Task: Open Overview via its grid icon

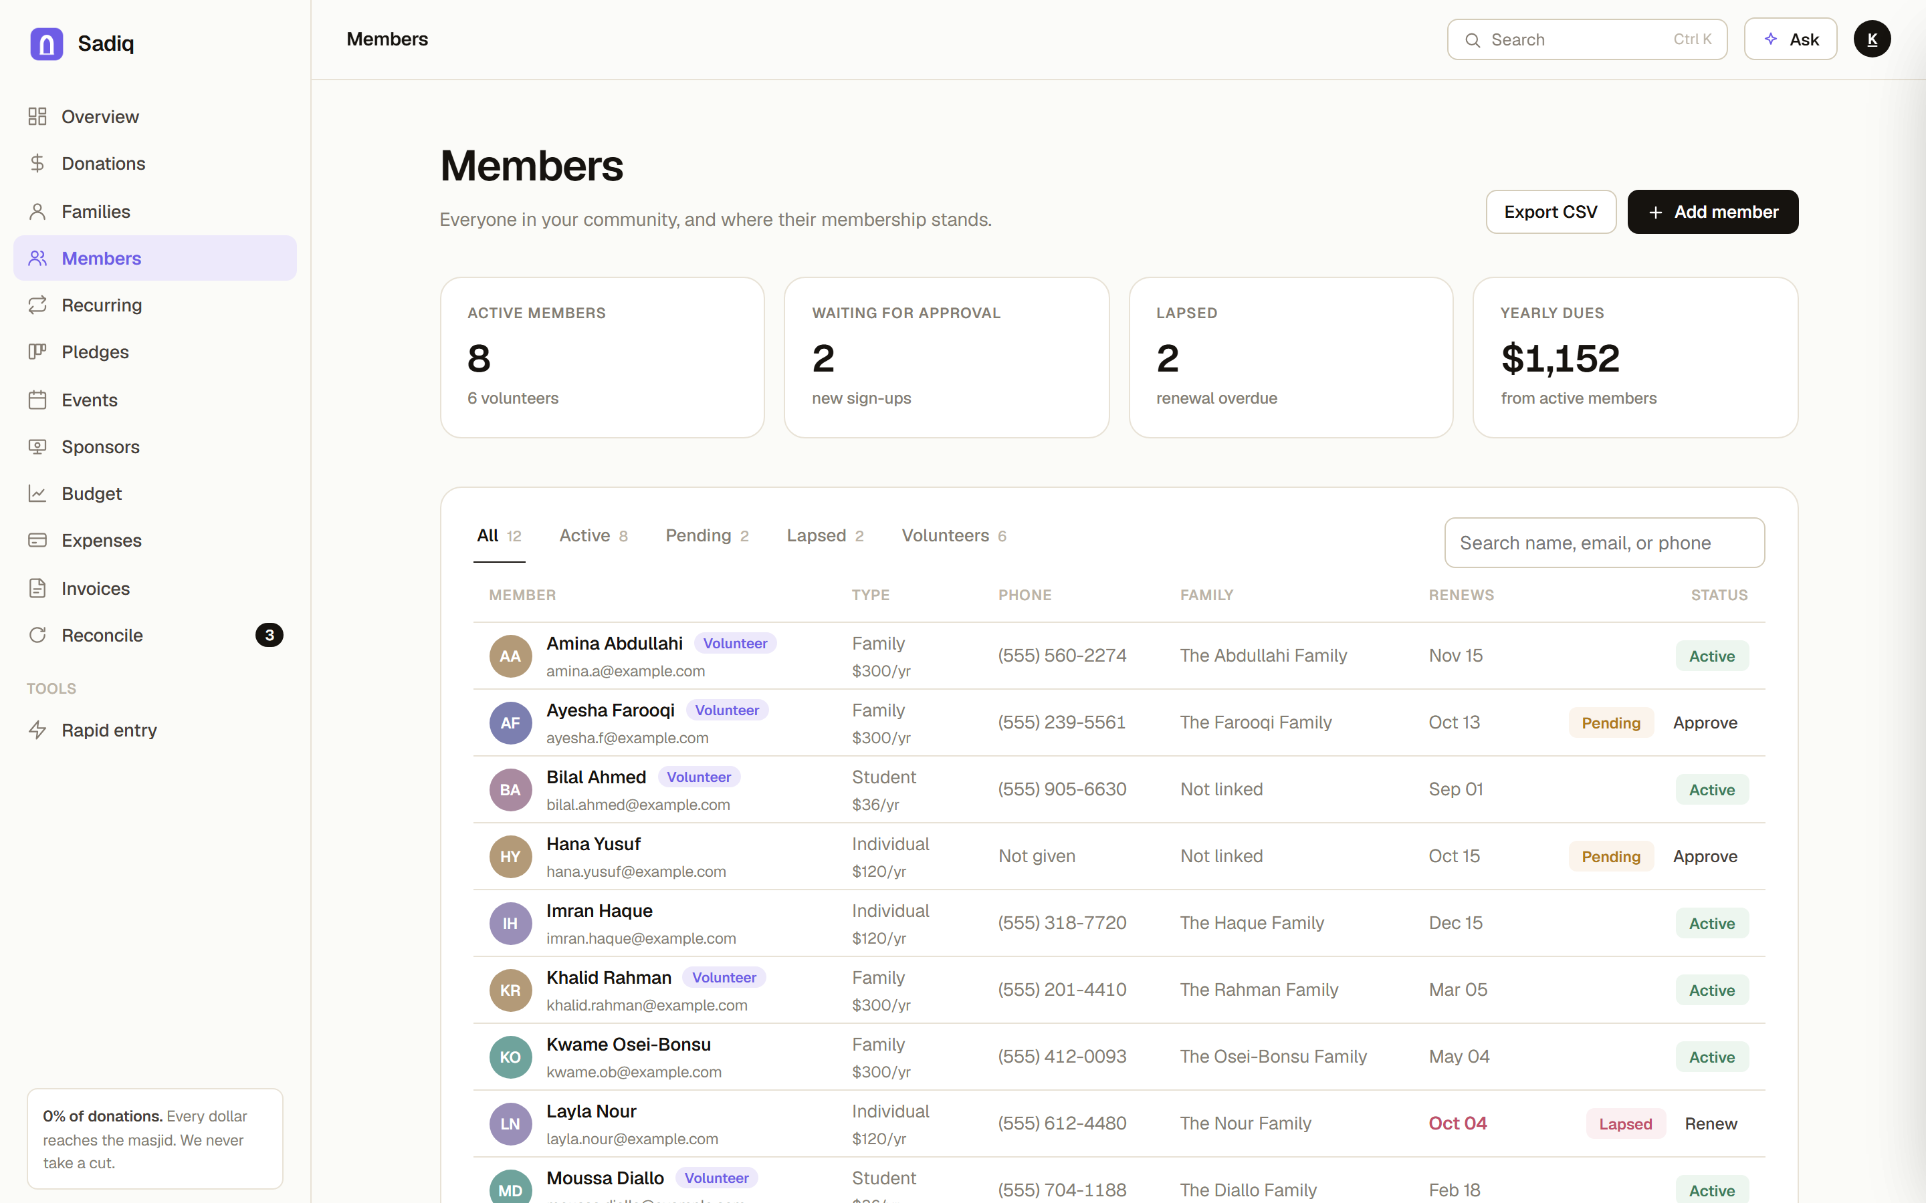Action: click(x=37, y=117)
